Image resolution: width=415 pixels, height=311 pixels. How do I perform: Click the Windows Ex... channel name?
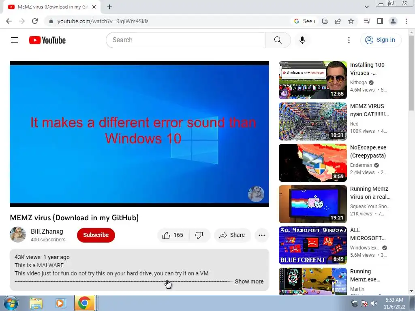click(365, 248)
